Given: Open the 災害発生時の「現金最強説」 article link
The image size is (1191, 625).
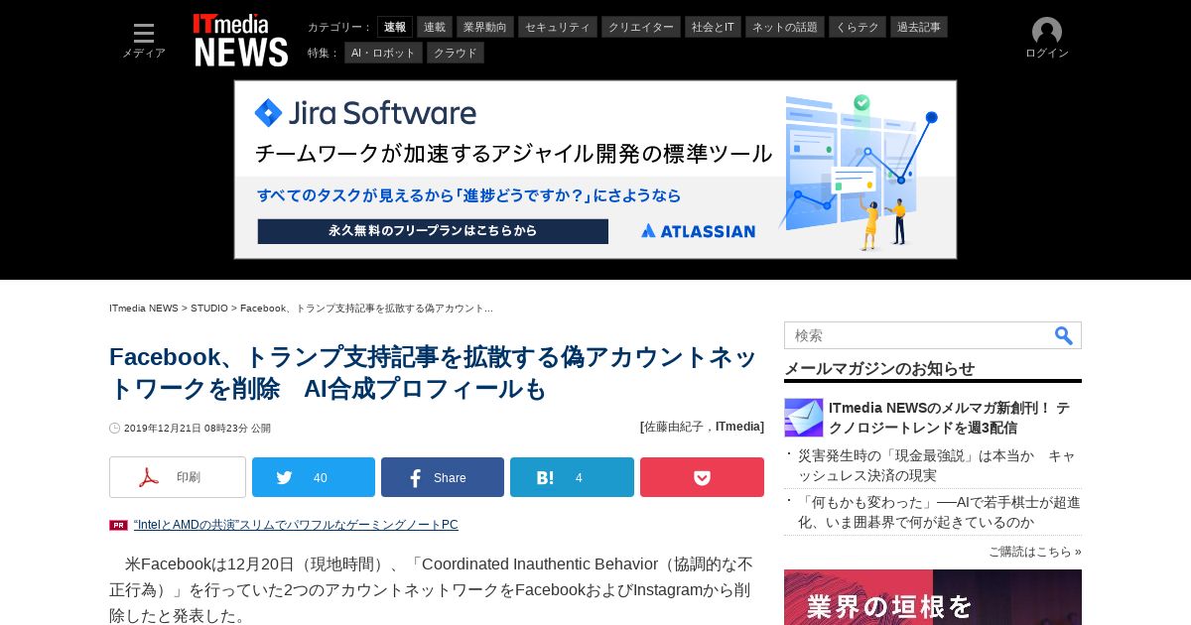Looking at the screenshot, I should [x=937, y=465].
